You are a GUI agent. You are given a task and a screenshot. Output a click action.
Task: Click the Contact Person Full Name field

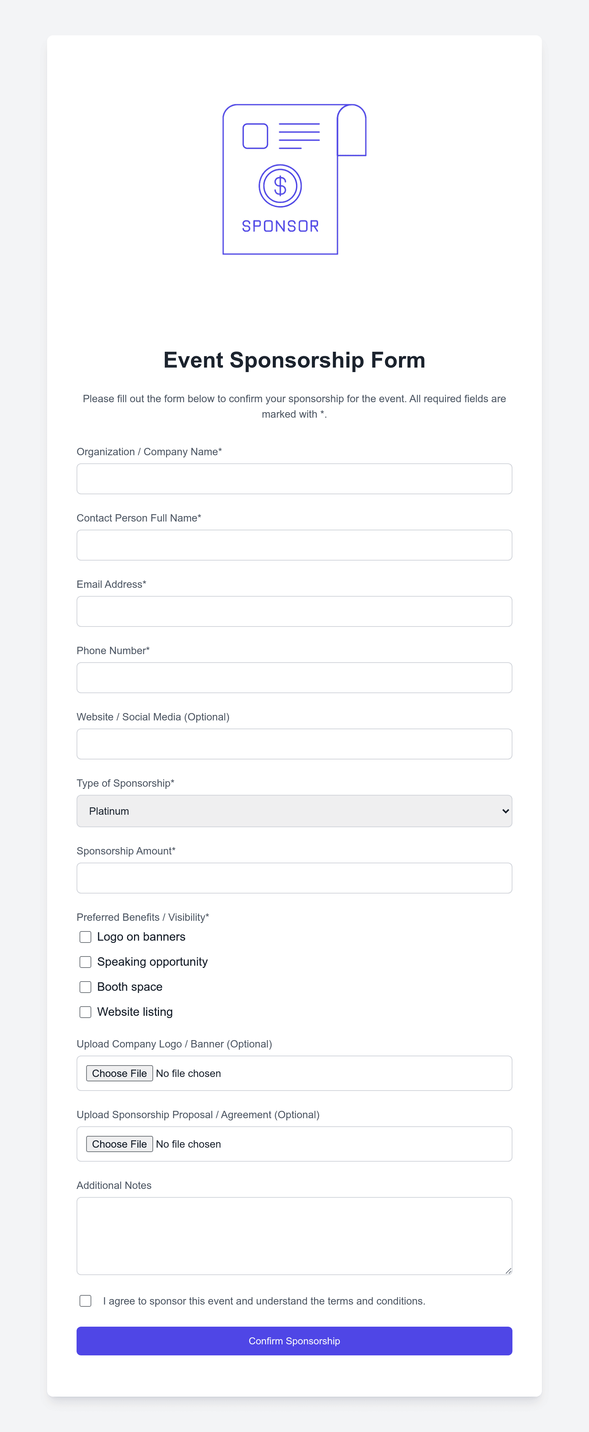click(294, 545)
